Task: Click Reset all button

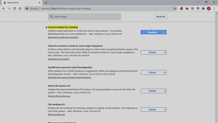Action: 161,17
